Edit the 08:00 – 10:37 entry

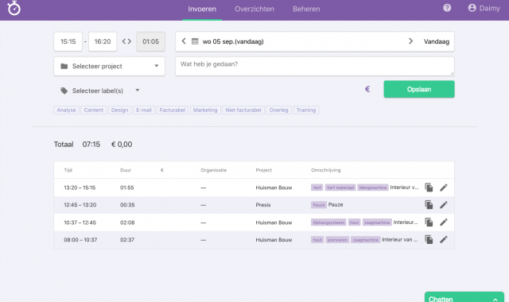pos(444,240)
